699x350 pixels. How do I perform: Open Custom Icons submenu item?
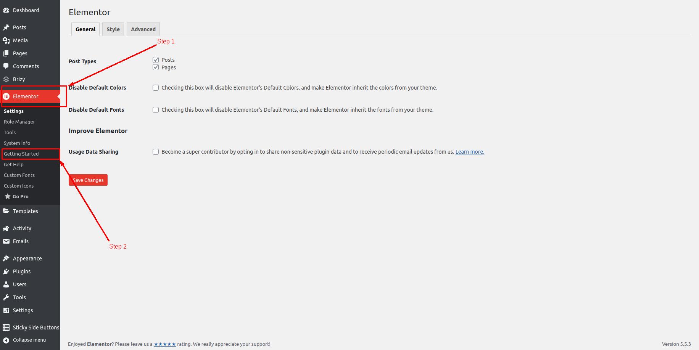tap(19, 186)
